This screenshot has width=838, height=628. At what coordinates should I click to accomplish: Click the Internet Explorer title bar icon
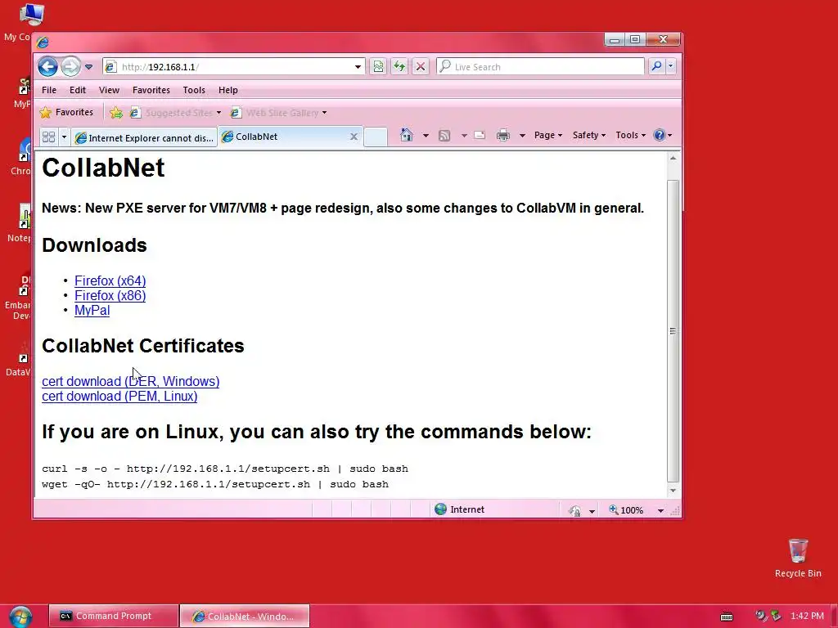[43, 42]
